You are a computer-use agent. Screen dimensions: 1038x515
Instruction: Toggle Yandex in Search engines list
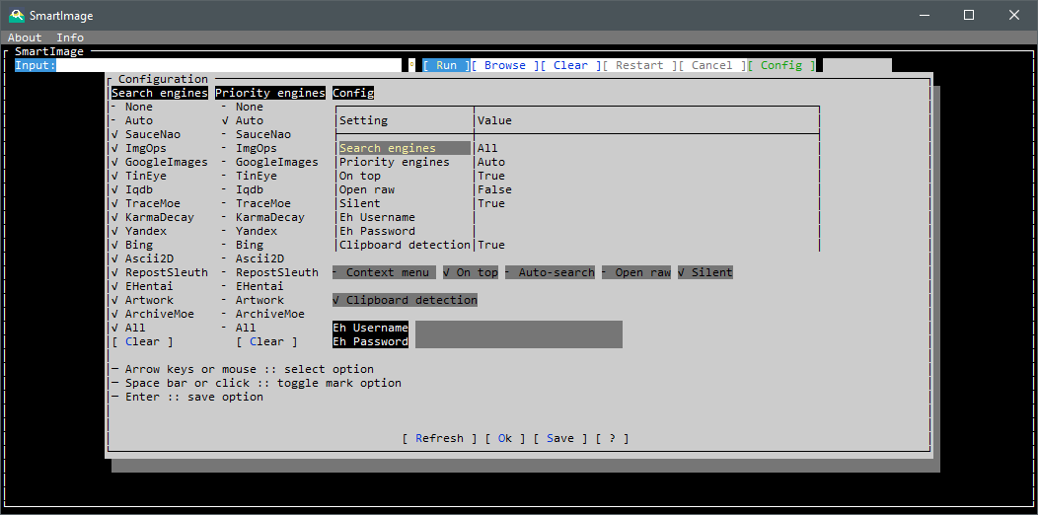tap(139, 231)
